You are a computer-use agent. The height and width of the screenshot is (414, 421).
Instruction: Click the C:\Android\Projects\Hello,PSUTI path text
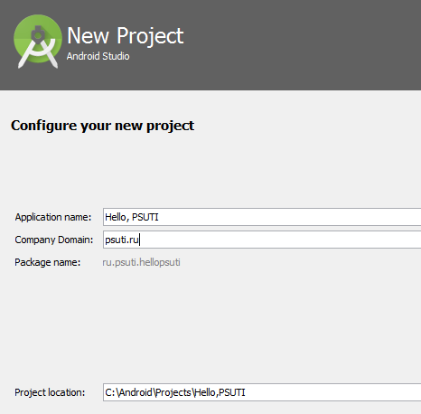click(x=175, y=392)
